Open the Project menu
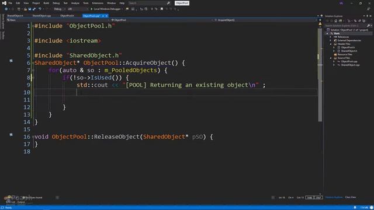 click(36, 3)
